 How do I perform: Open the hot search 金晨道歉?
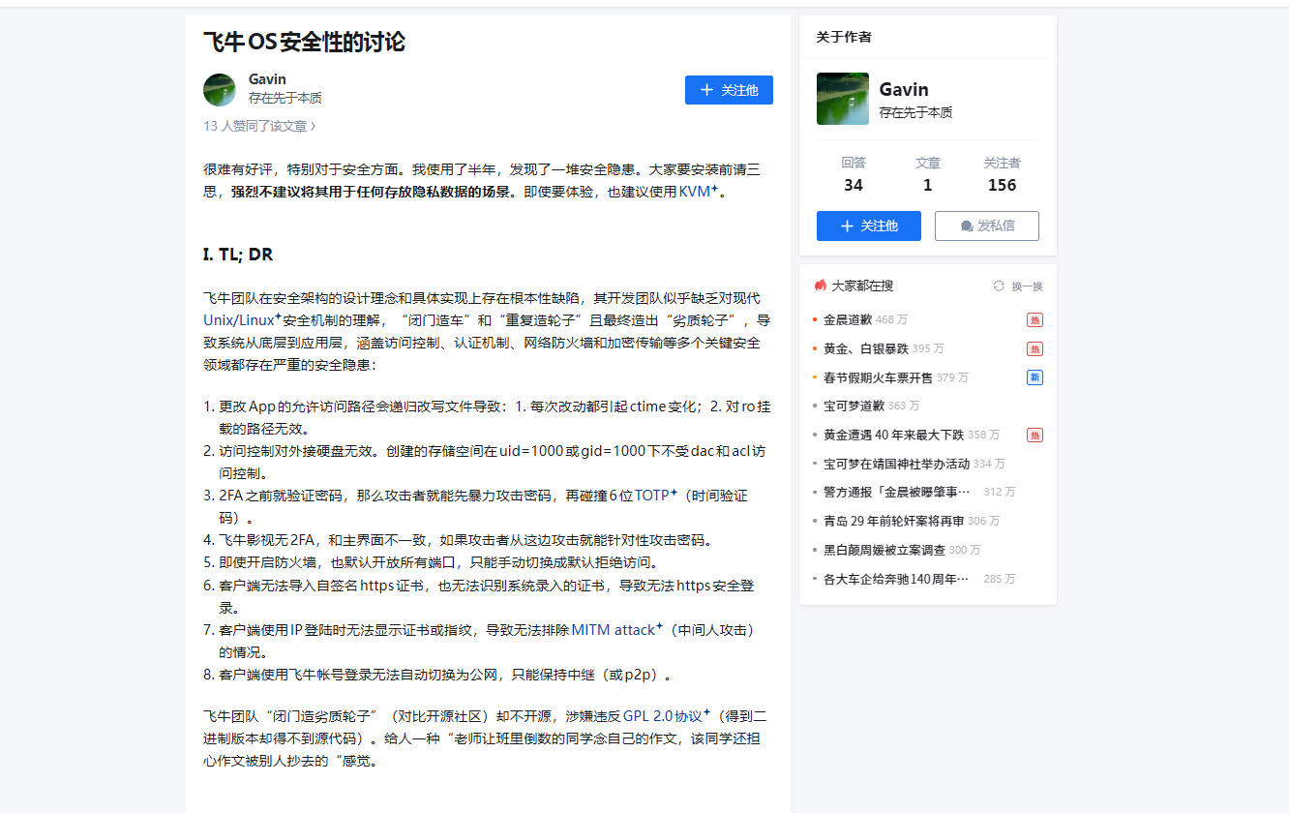tap(848, 319)
